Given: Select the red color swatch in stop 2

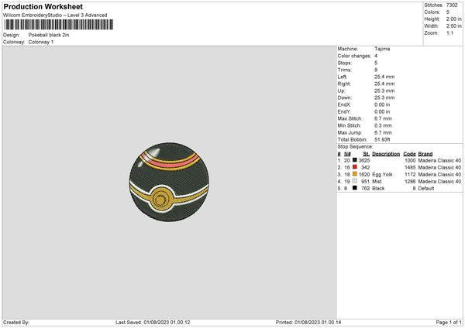Looking at the screenshot, I should 355,167.
